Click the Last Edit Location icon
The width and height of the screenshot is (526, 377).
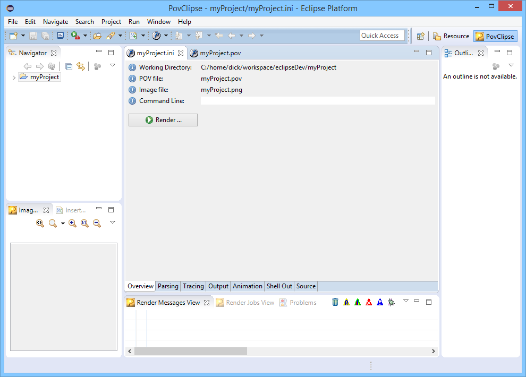tap(219, 36)
